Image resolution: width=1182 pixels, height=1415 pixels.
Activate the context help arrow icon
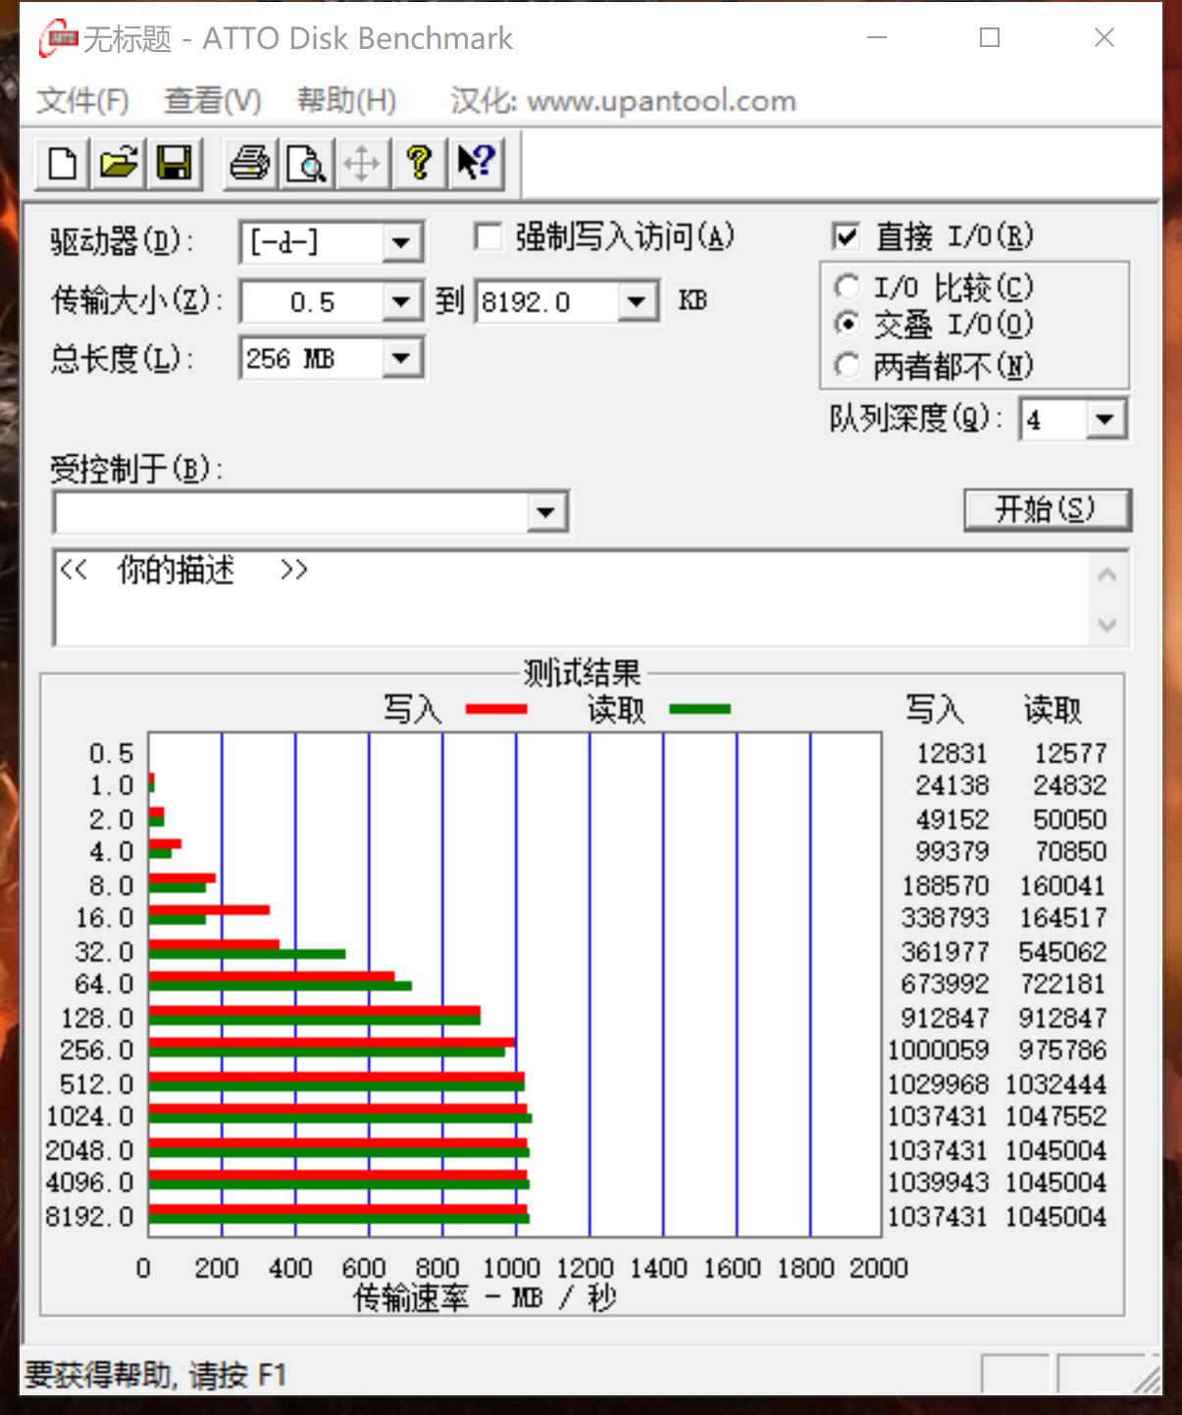476,164
